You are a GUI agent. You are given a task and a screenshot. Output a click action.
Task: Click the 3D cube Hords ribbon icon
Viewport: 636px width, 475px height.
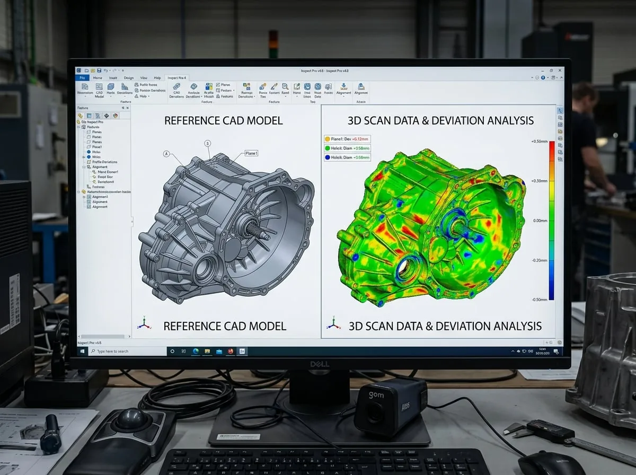click(111, 86)
